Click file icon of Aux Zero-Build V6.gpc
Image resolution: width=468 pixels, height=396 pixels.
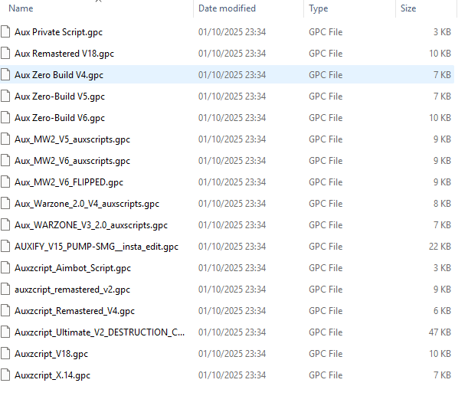coord(5,118)
